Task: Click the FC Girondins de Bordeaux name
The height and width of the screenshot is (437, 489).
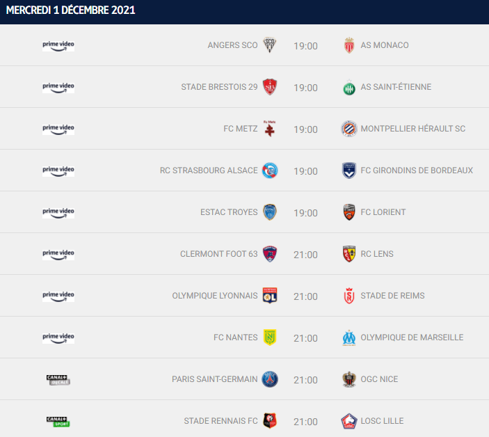Action: pyautogui.click(x=417, y=170)
